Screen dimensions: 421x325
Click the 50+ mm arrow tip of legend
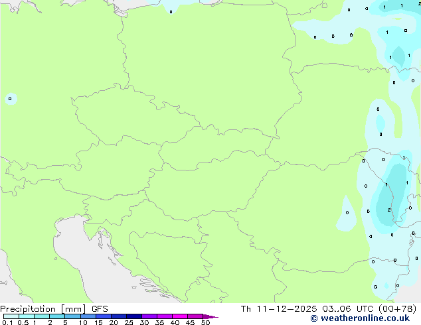tap(210, 316)
